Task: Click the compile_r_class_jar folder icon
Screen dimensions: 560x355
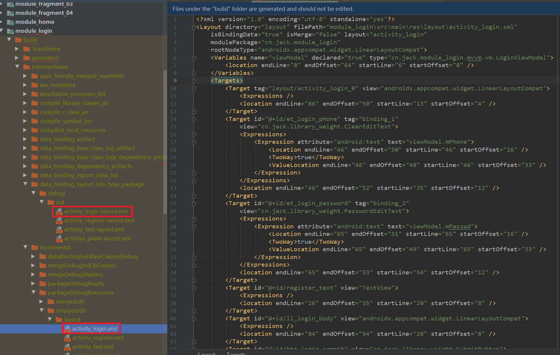Action: click(35, 112)
